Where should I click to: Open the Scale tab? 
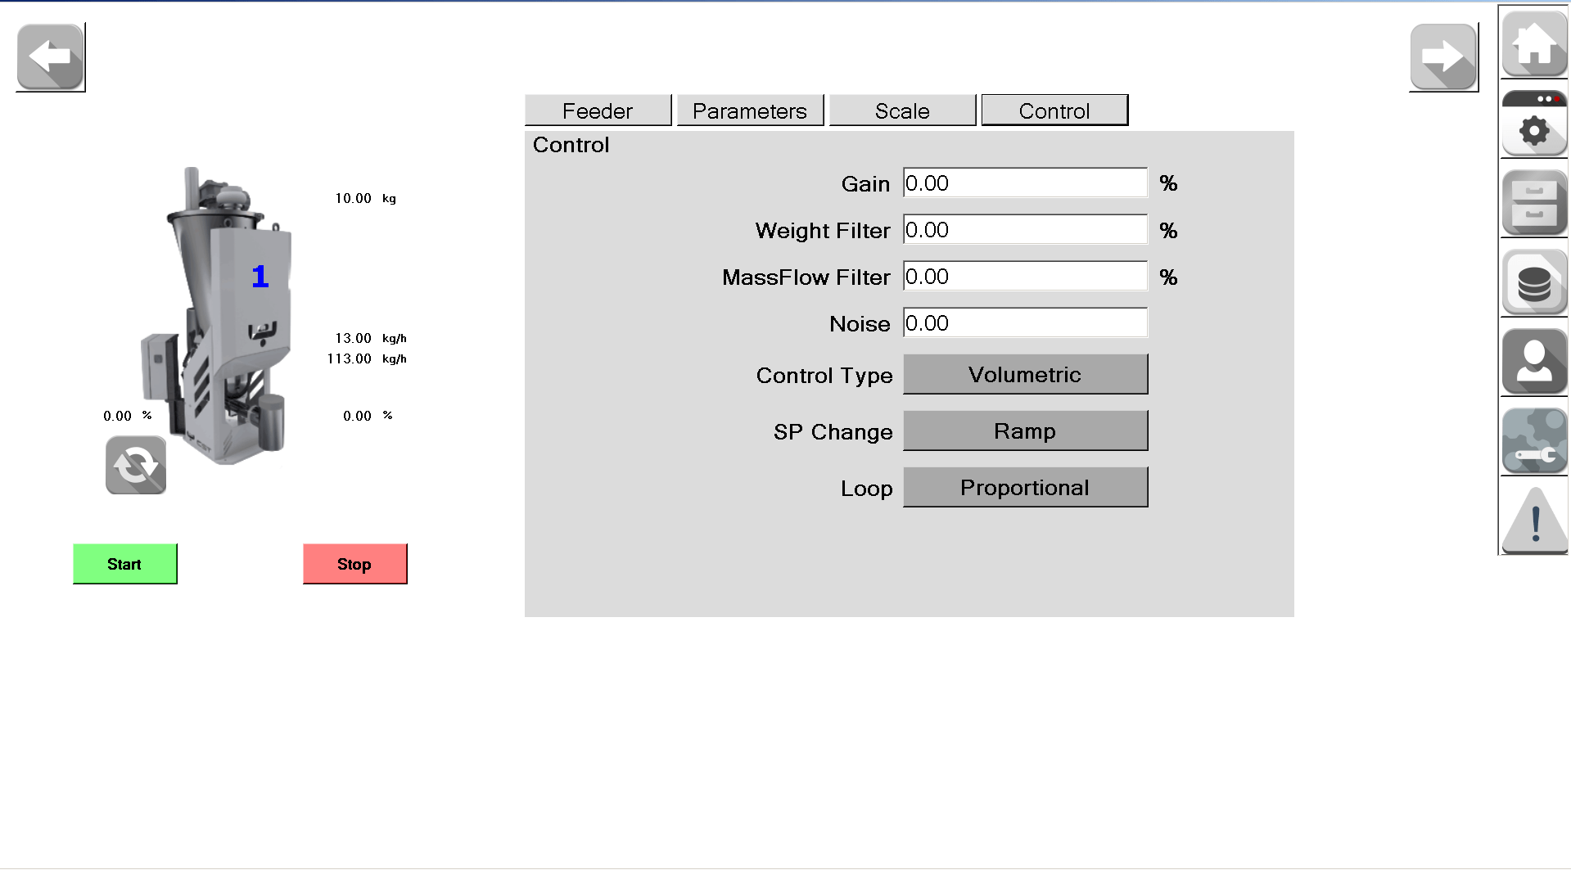[902, 110]
